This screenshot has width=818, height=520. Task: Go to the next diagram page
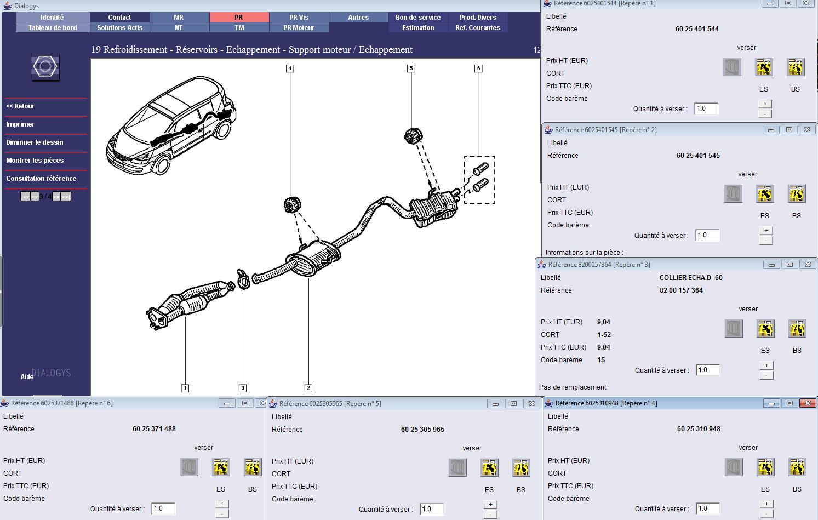pyautogui.click(x=56, y=197)
